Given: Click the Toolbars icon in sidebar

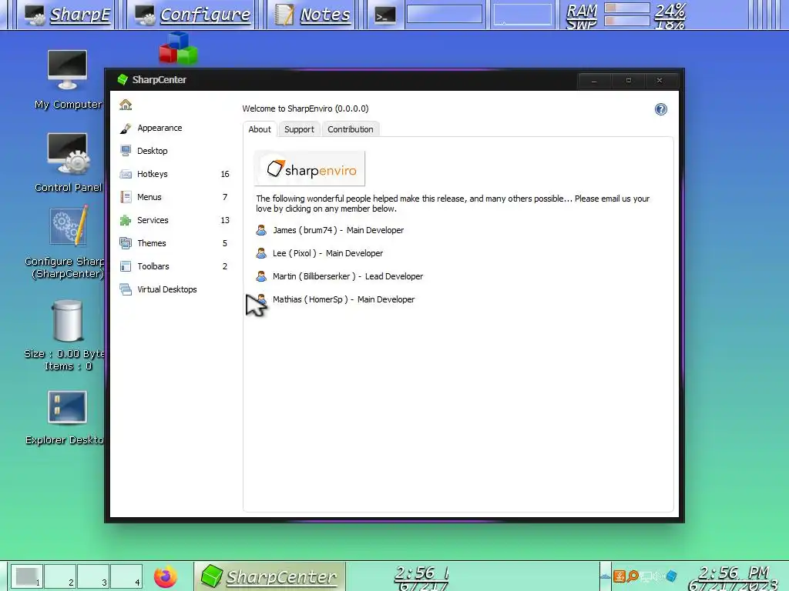Looking at the screenshot, I should (x=126, y=266).
